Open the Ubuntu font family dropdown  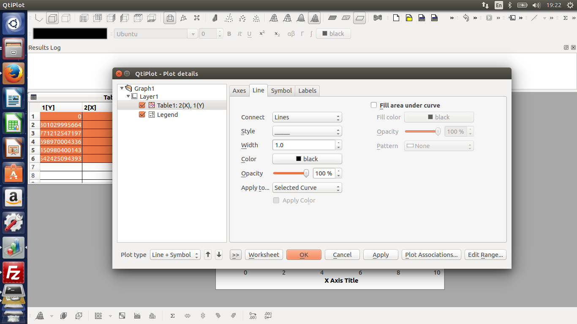point(156,34)
